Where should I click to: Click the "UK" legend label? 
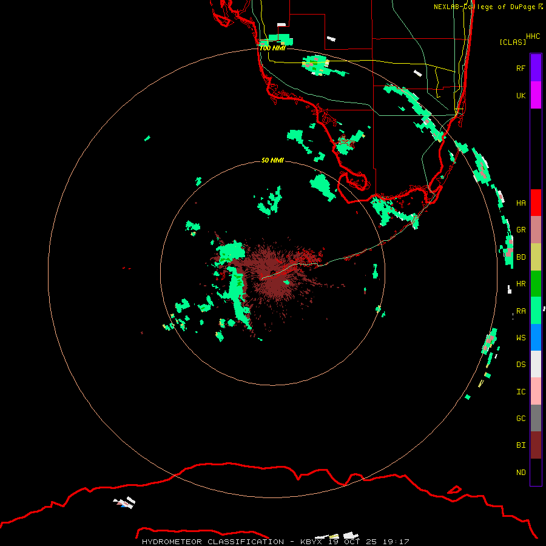pos(521,95)
